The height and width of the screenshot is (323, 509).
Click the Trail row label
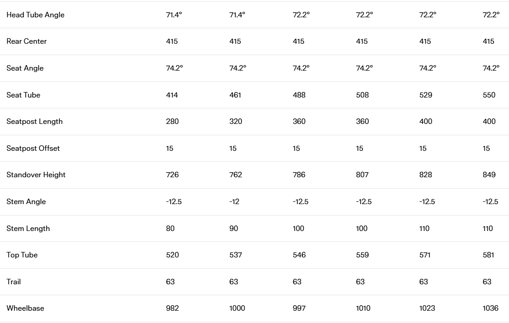pos(14,282)
